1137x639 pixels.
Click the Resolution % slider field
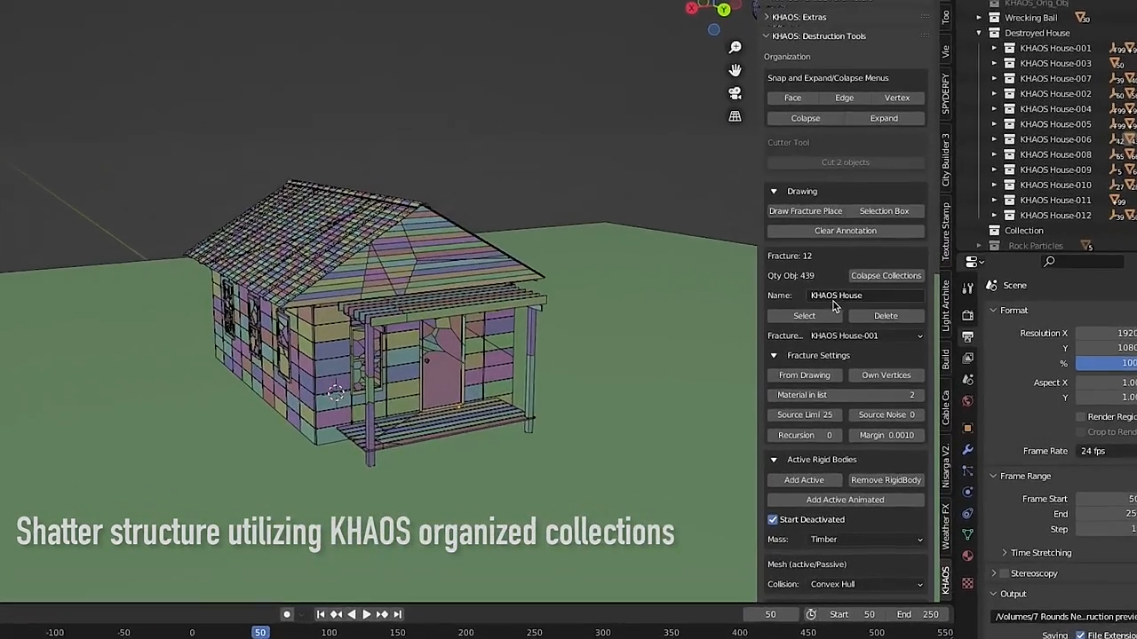[x=1107, y=363]
